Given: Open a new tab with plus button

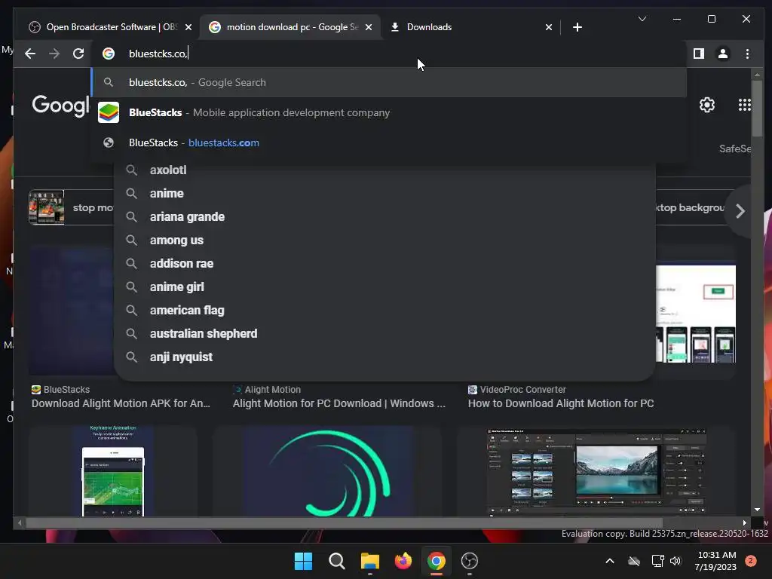Looking at the screenshot, I should tap(577, 27).
